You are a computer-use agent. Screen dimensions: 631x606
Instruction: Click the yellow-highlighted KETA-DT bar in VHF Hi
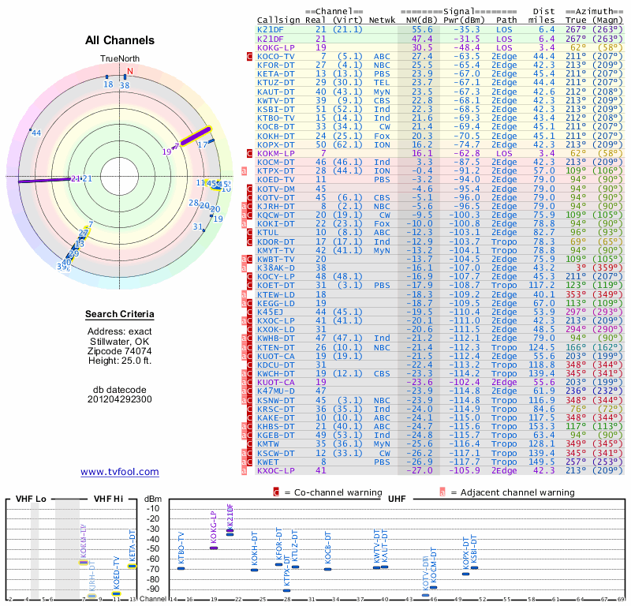pos(132,566)
